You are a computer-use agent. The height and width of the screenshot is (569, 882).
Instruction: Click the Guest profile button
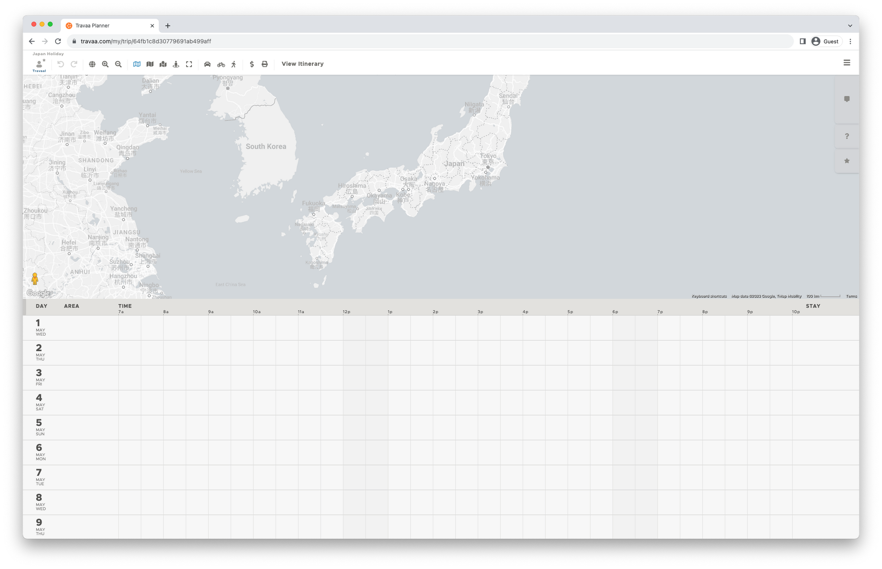(x=825, y=41)
